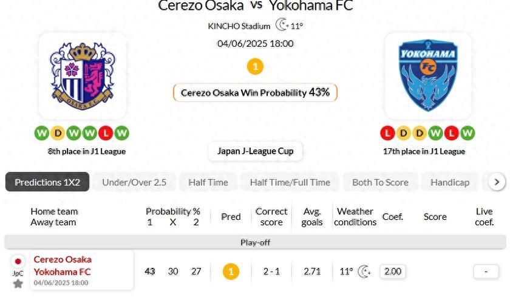
Task: Open the Cerezo Osaka team link in table
Action: (x=63, y=259)
